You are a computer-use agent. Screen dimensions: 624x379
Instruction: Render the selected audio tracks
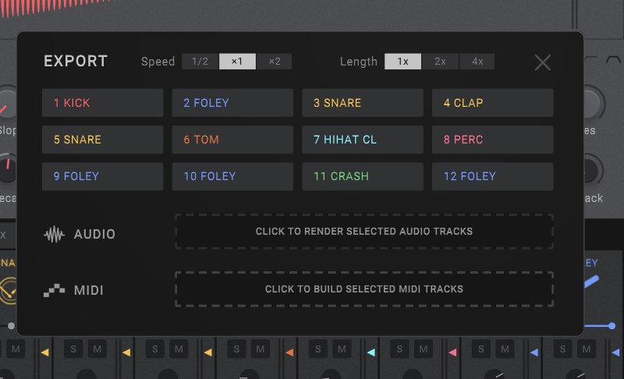pyautogui.click(x=364, y=232)
